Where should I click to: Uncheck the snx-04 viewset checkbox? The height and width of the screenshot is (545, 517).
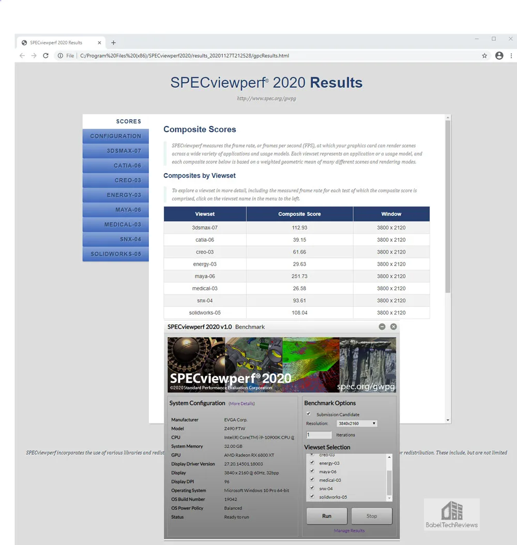(312, 488)
